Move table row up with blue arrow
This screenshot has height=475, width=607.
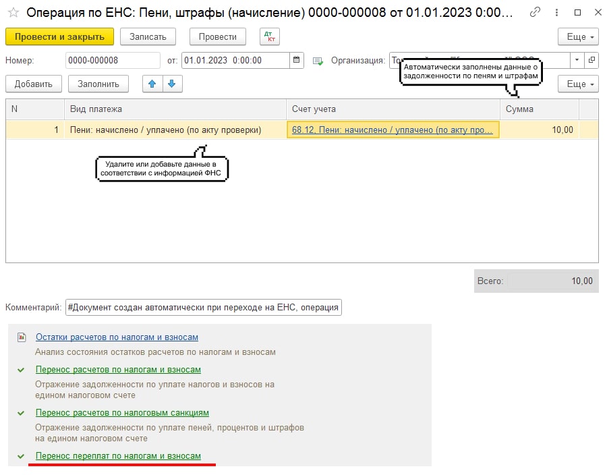[152, 84]
